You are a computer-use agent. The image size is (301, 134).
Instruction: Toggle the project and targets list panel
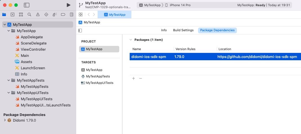click(x=80, y=30)
